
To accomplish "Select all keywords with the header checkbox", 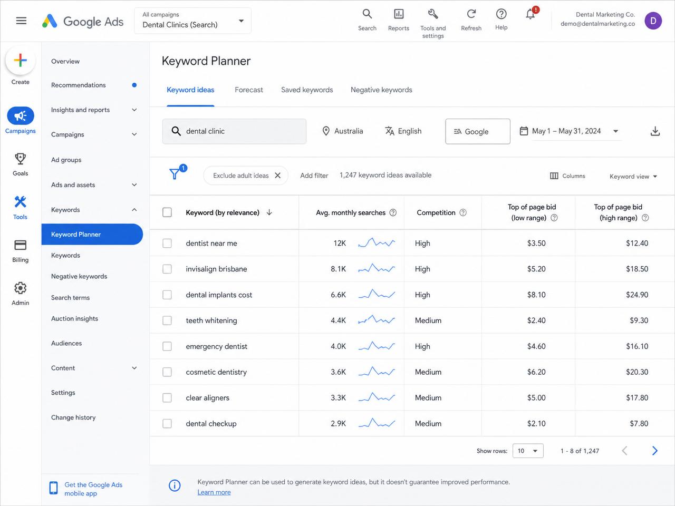I will [x=167, y=212].
